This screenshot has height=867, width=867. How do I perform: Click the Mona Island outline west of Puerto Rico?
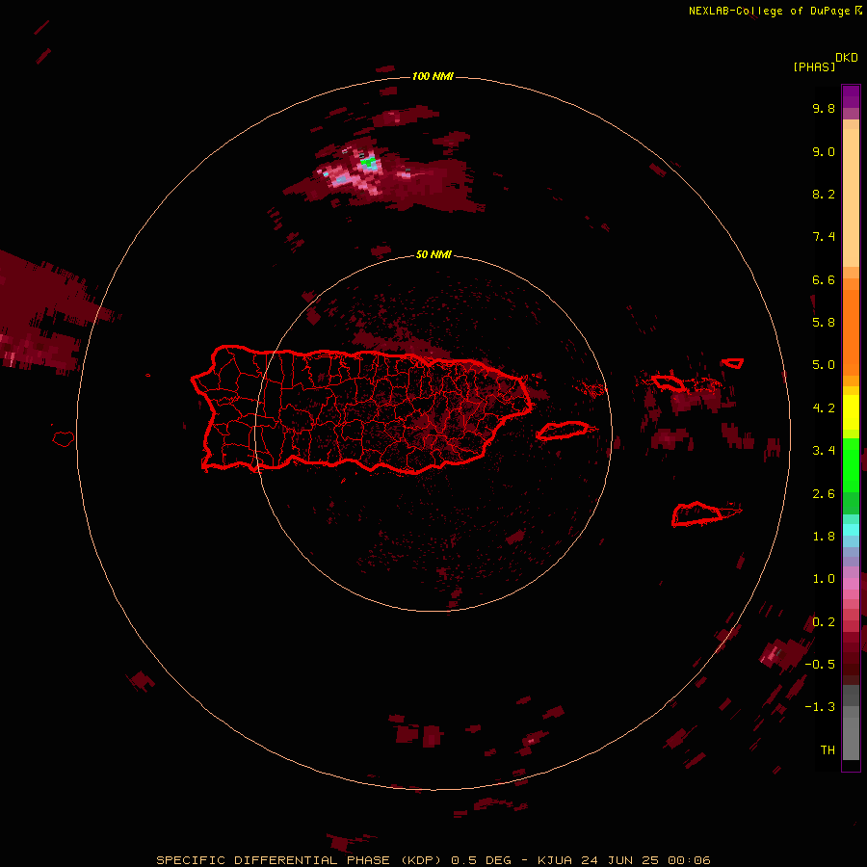(64, 439)
